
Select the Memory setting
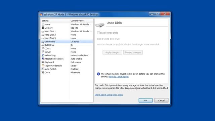(x=67, y=28)
